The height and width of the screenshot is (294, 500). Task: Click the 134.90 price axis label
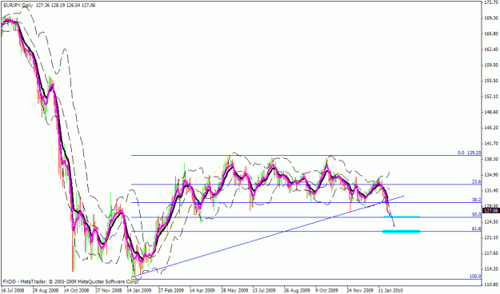(491, 175)
